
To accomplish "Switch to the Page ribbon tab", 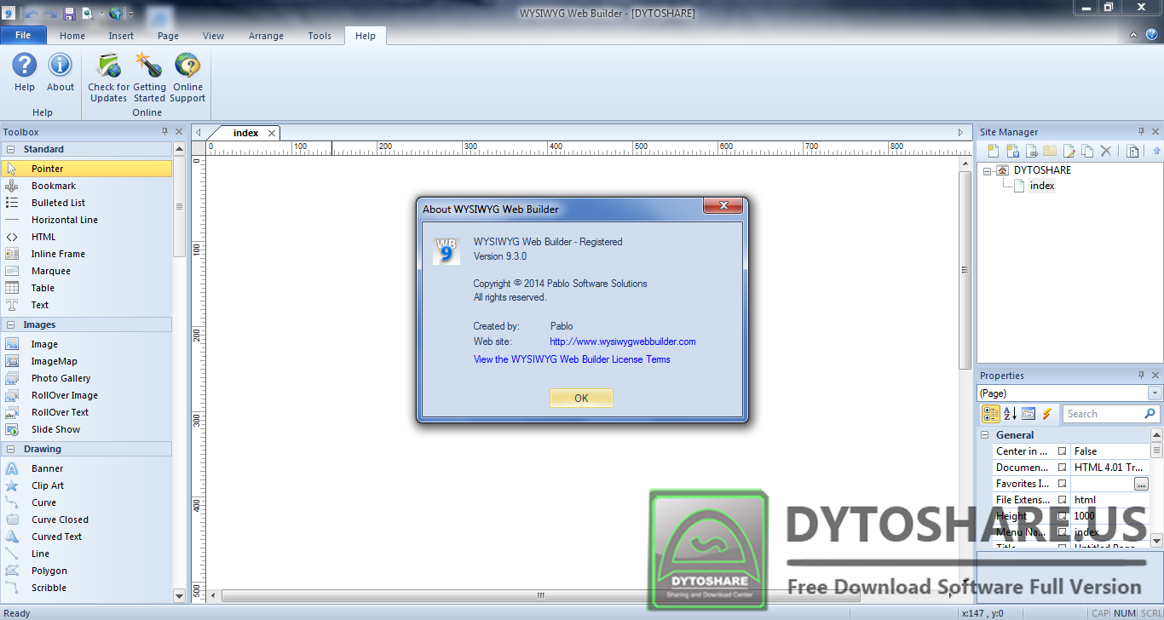I will point(168,36).
